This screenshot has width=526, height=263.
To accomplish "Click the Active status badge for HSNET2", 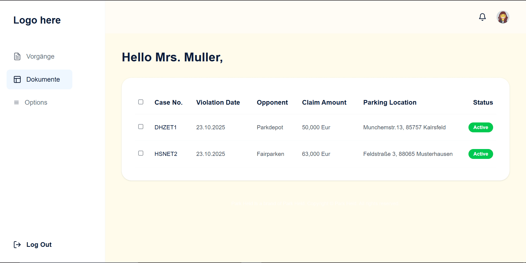I will tap(481, 154).
